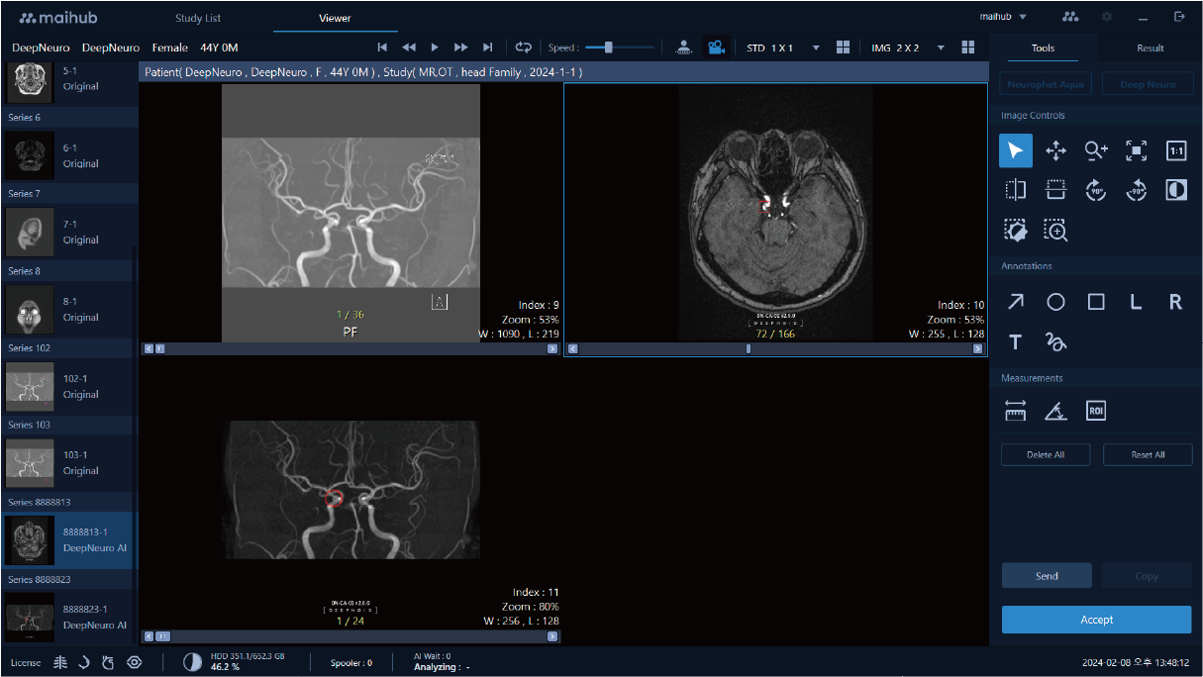The height and width of the screenshot is (677, 1203).
Task: Pick the ROI measurement tool
Action: click(1095, 411)
